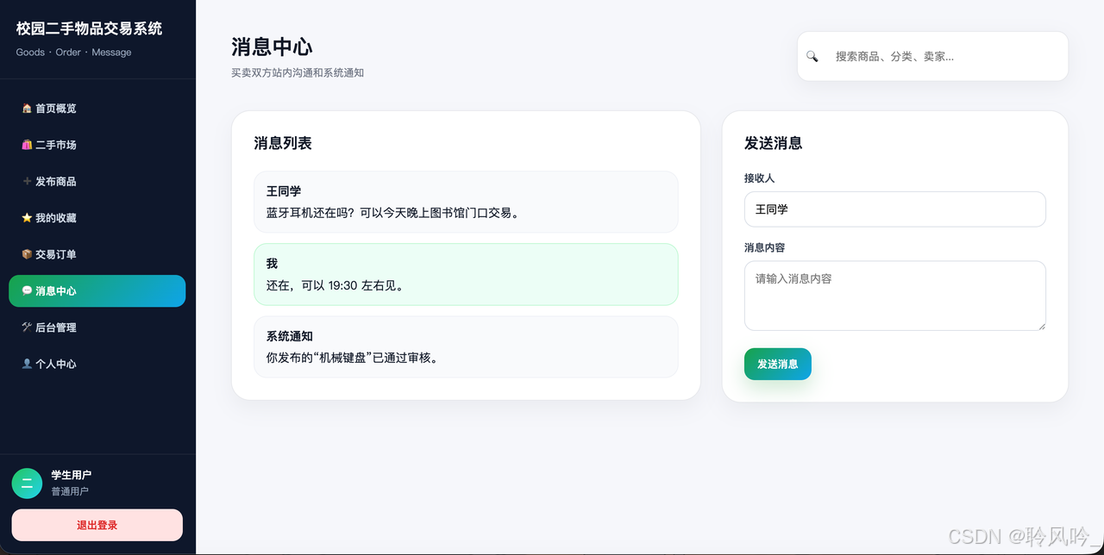1104x555 pixels.
Task: Click the tools icon beside 后台管理
Action: point(27,327)
